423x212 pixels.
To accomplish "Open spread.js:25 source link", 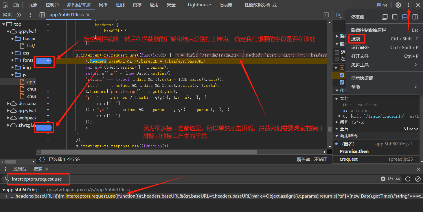I will (x=400, y=159).
